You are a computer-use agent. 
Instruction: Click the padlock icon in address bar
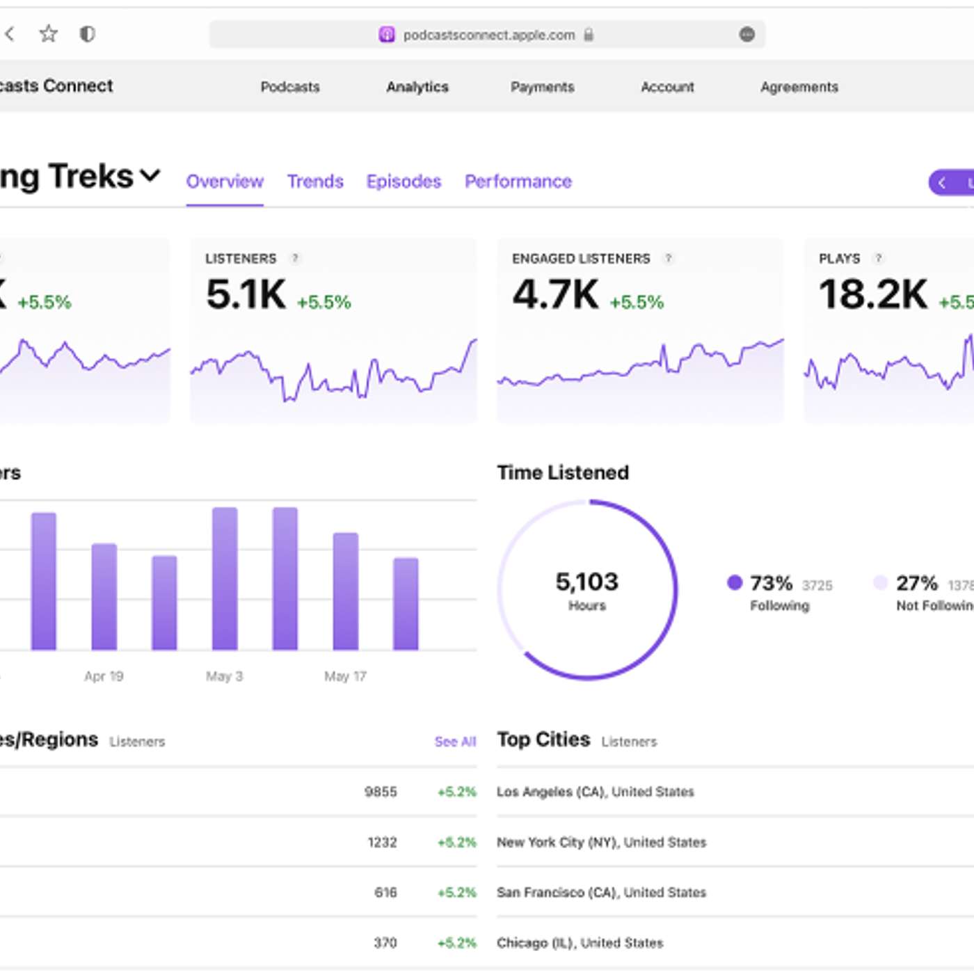589,34
